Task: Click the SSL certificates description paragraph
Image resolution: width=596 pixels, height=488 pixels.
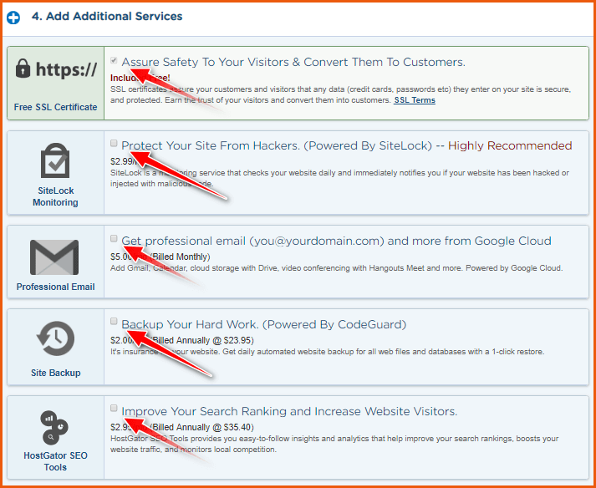Action: tap(340, 95)
